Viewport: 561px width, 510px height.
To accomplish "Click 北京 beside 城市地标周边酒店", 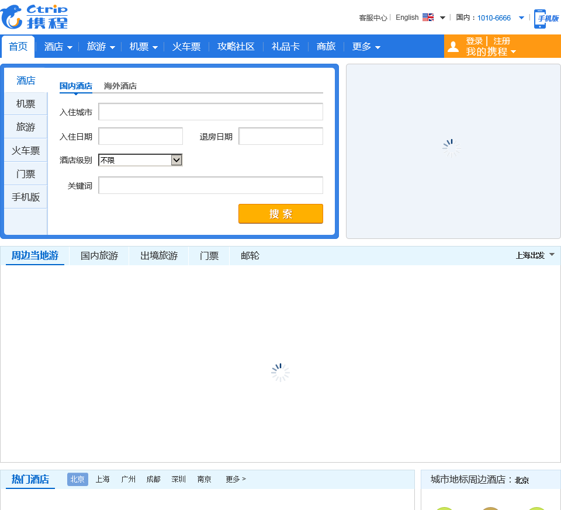I will (522, 480).
